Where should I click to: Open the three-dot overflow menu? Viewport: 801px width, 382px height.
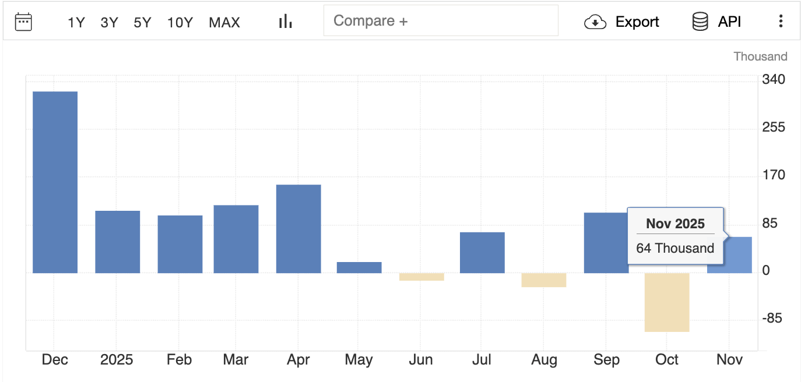[x=781, y=21]
